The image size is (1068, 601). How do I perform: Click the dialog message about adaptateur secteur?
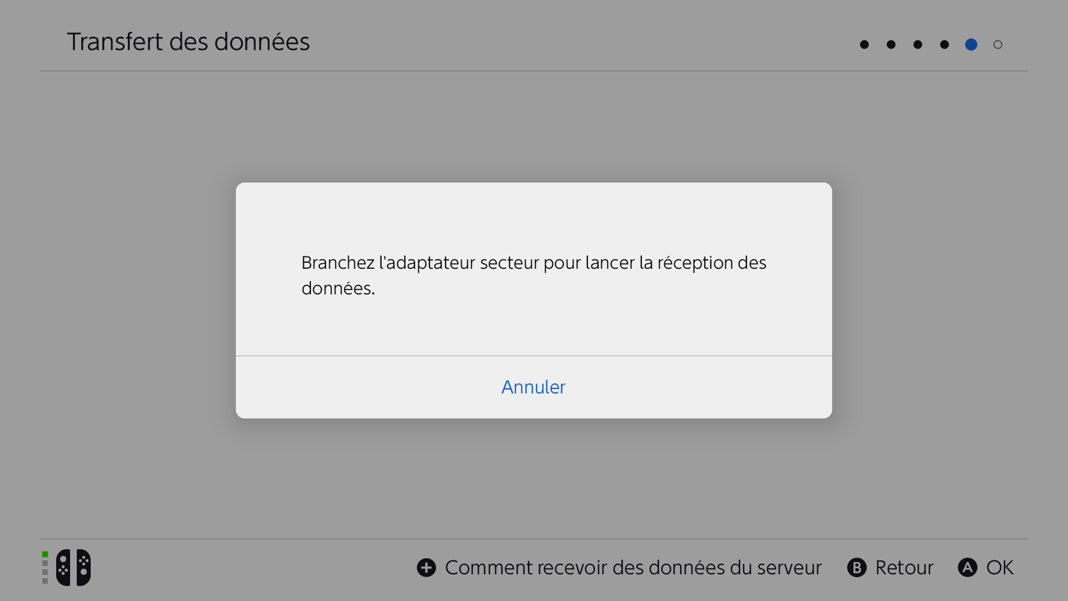533,275
